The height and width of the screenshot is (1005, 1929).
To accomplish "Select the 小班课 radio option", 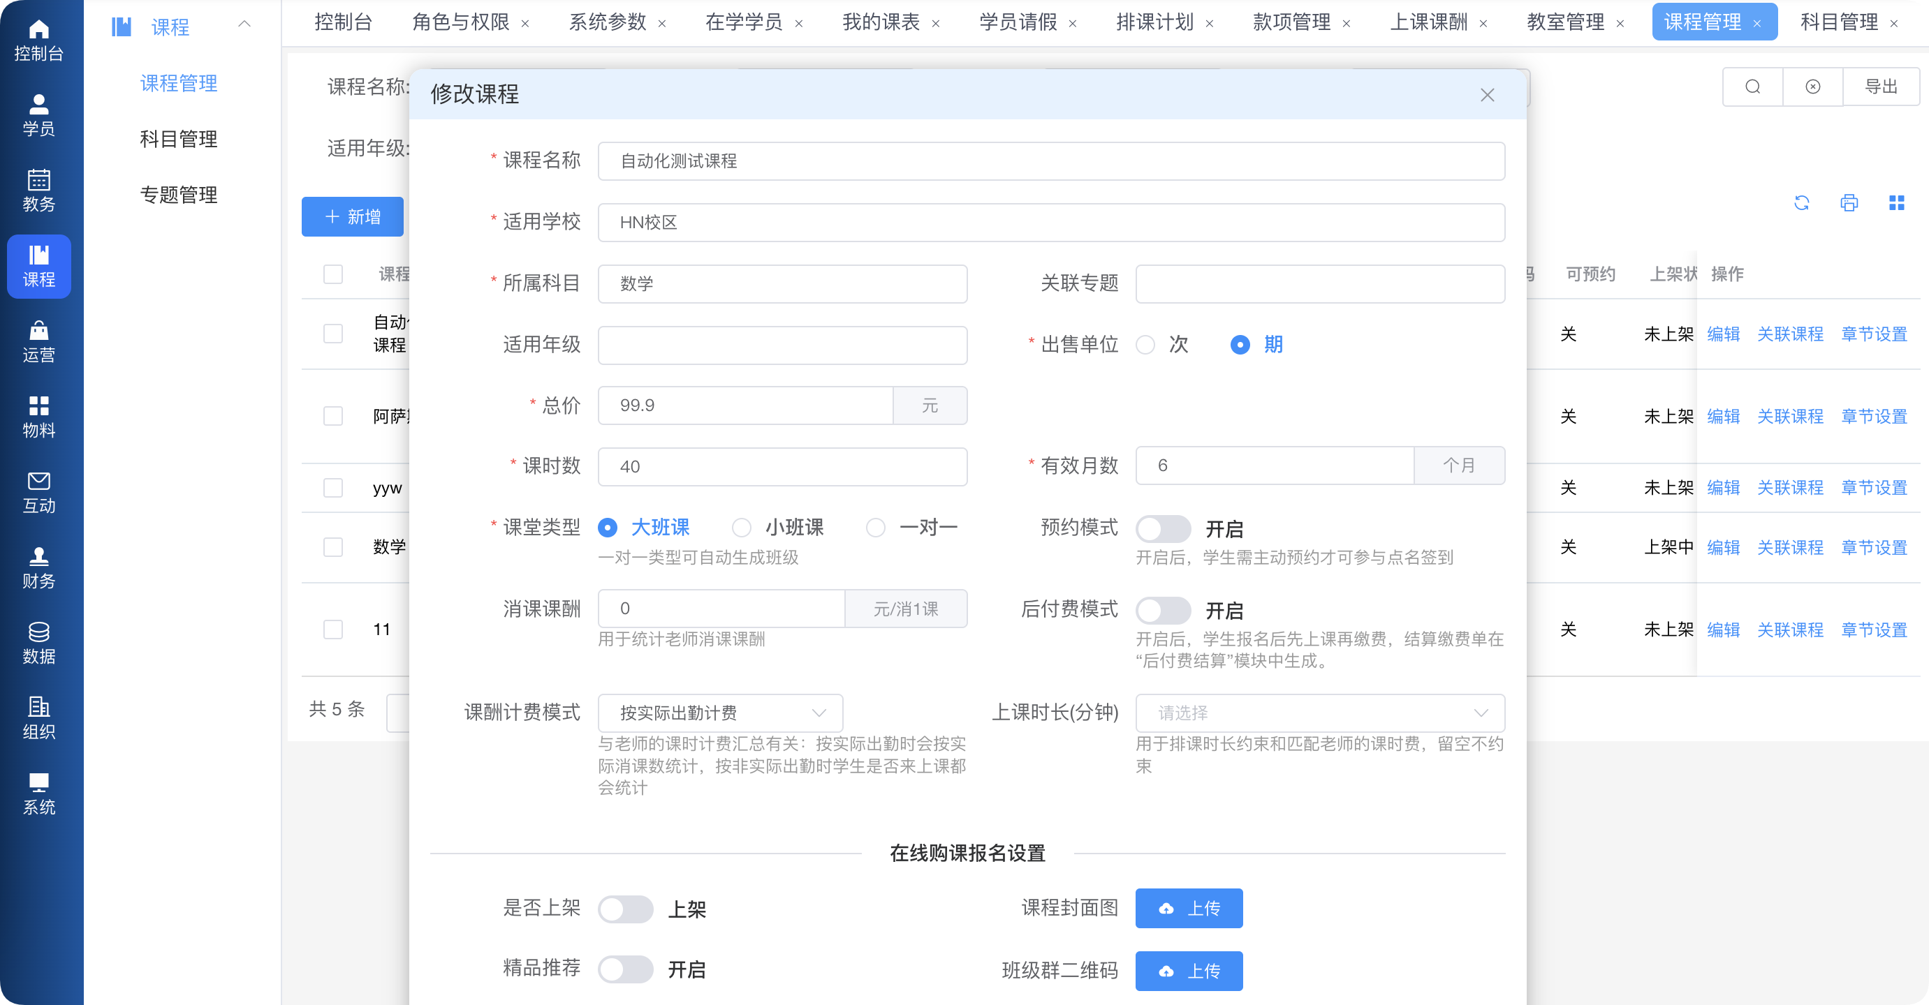I will click(741, 528).
